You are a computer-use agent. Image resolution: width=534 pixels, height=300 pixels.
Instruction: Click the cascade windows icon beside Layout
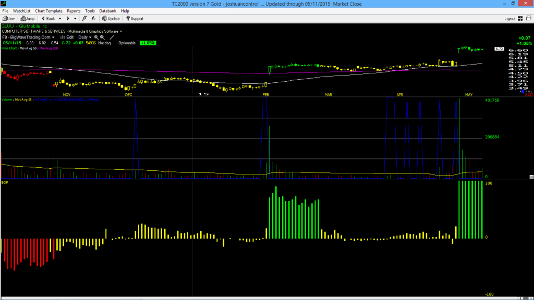(529, 18)
